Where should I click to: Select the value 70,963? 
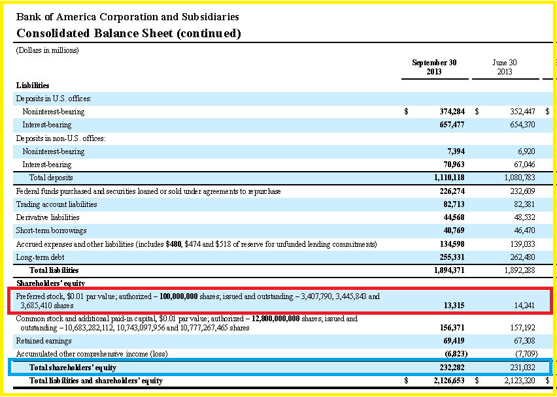[454, 165]
